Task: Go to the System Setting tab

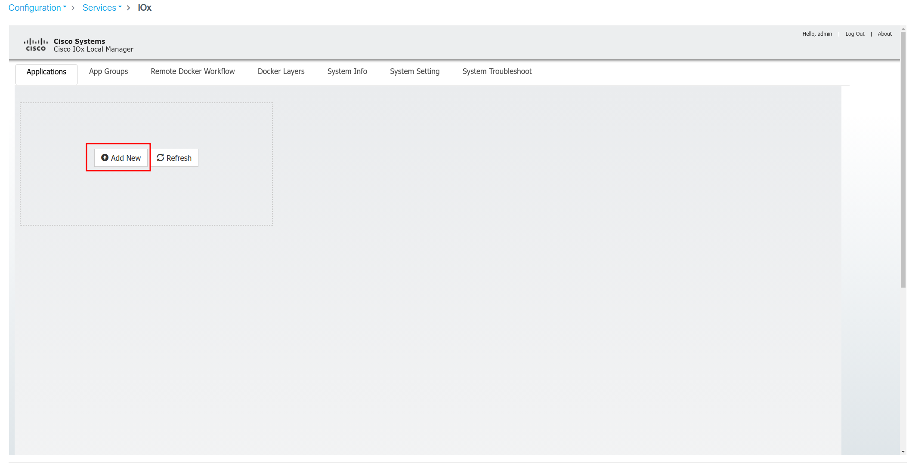Action: [x=414, y=71]
